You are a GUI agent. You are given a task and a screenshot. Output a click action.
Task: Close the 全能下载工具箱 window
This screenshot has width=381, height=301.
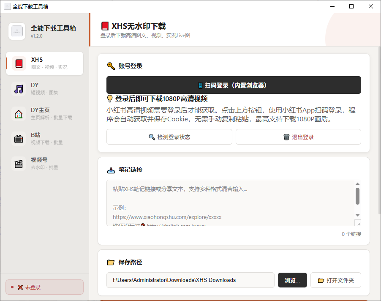point(370,6)
